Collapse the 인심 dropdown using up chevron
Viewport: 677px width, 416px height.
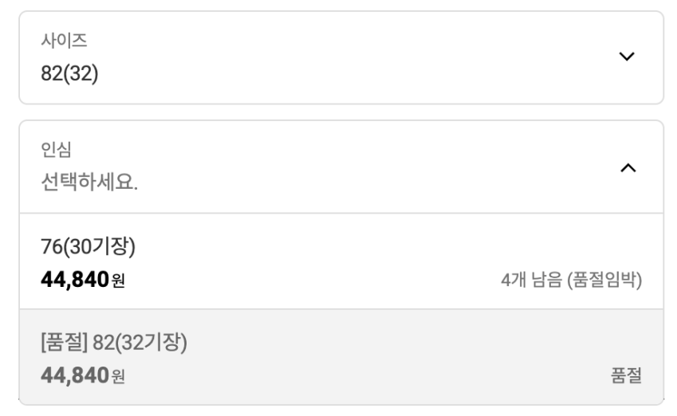coord(628,167)
